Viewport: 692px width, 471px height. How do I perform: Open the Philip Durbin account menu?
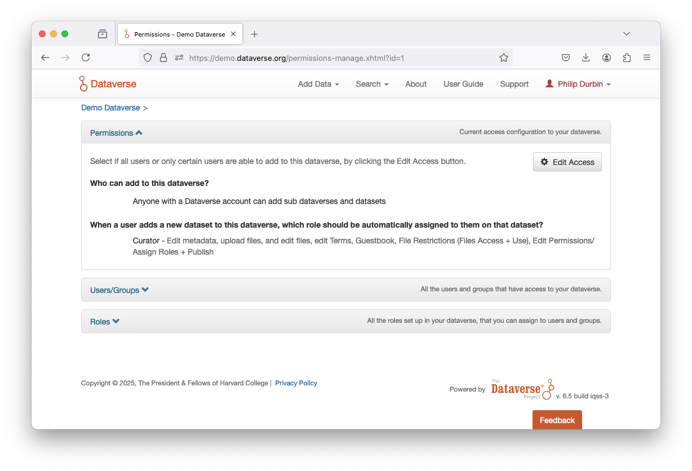pyautogui.click(x=579, y=84)
